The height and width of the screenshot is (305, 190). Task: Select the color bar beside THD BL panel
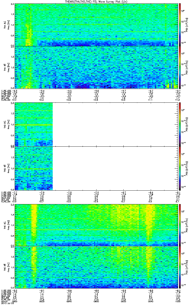180,125
